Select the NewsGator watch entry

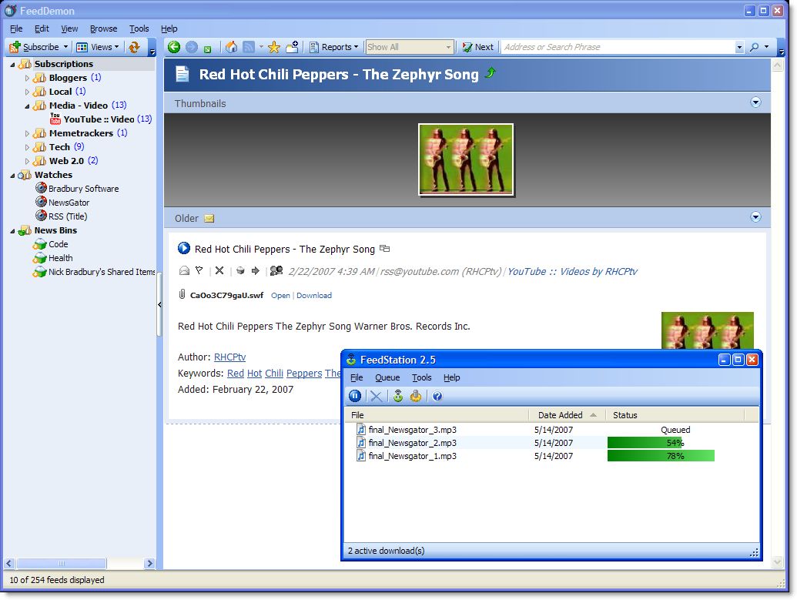click(x=69, y=202)
